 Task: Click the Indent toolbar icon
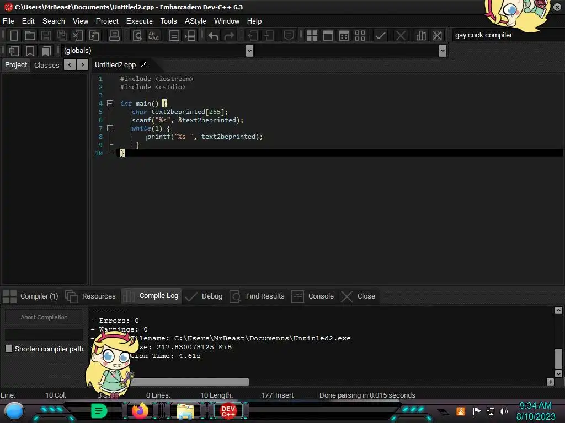(253, 36)
